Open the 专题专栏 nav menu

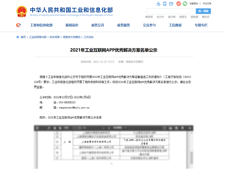click(201, 25)
